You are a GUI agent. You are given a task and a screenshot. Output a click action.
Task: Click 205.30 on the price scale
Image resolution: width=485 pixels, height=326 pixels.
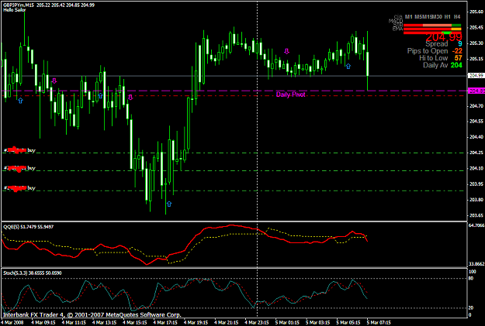click(476, 43)
